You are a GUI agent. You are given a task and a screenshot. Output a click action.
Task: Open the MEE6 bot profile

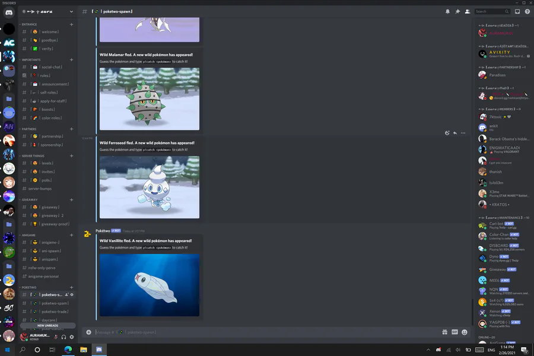(x=504, y=281)
